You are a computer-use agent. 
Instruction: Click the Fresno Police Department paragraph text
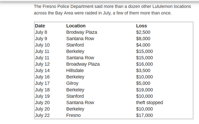pyautogui.click(x=112, y=10)
